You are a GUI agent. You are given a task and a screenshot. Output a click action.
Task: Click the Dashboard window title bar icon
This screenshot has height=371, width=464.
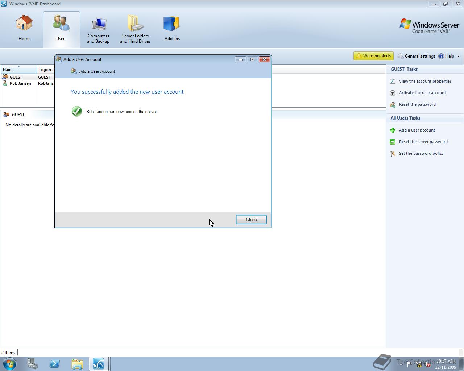[x=4, y=4]
